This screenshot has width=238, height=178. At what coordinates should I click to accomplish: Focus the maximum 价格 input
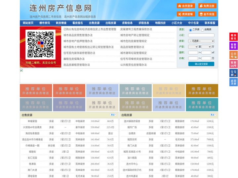[206, 58]
